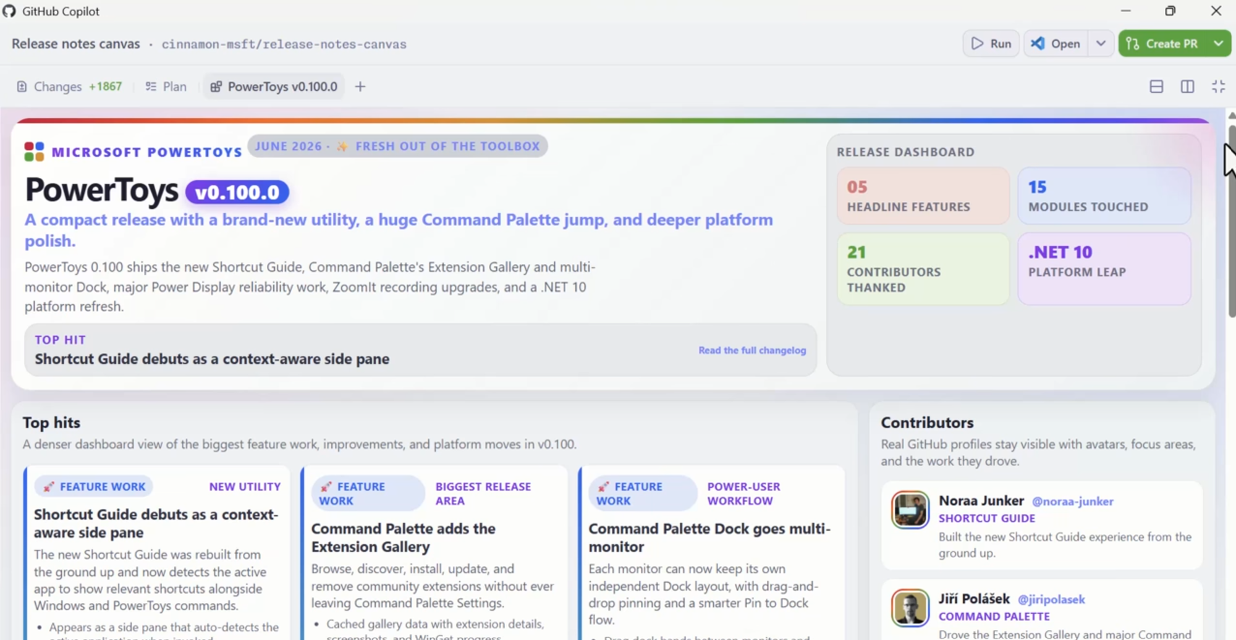
Task: Click Noraa Junker's avatar
Action: (x=910, y=510)
